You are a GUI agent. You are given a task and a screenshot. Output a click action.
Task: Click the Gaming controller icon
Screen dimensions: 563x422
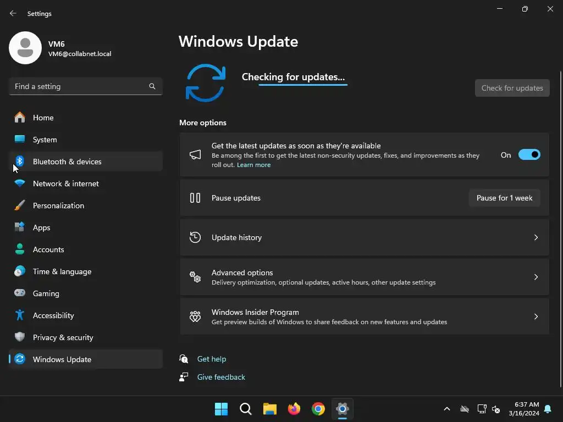[x=20, y=293]
